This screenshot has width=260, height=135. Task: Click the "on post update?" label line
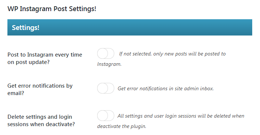(29, 62)
